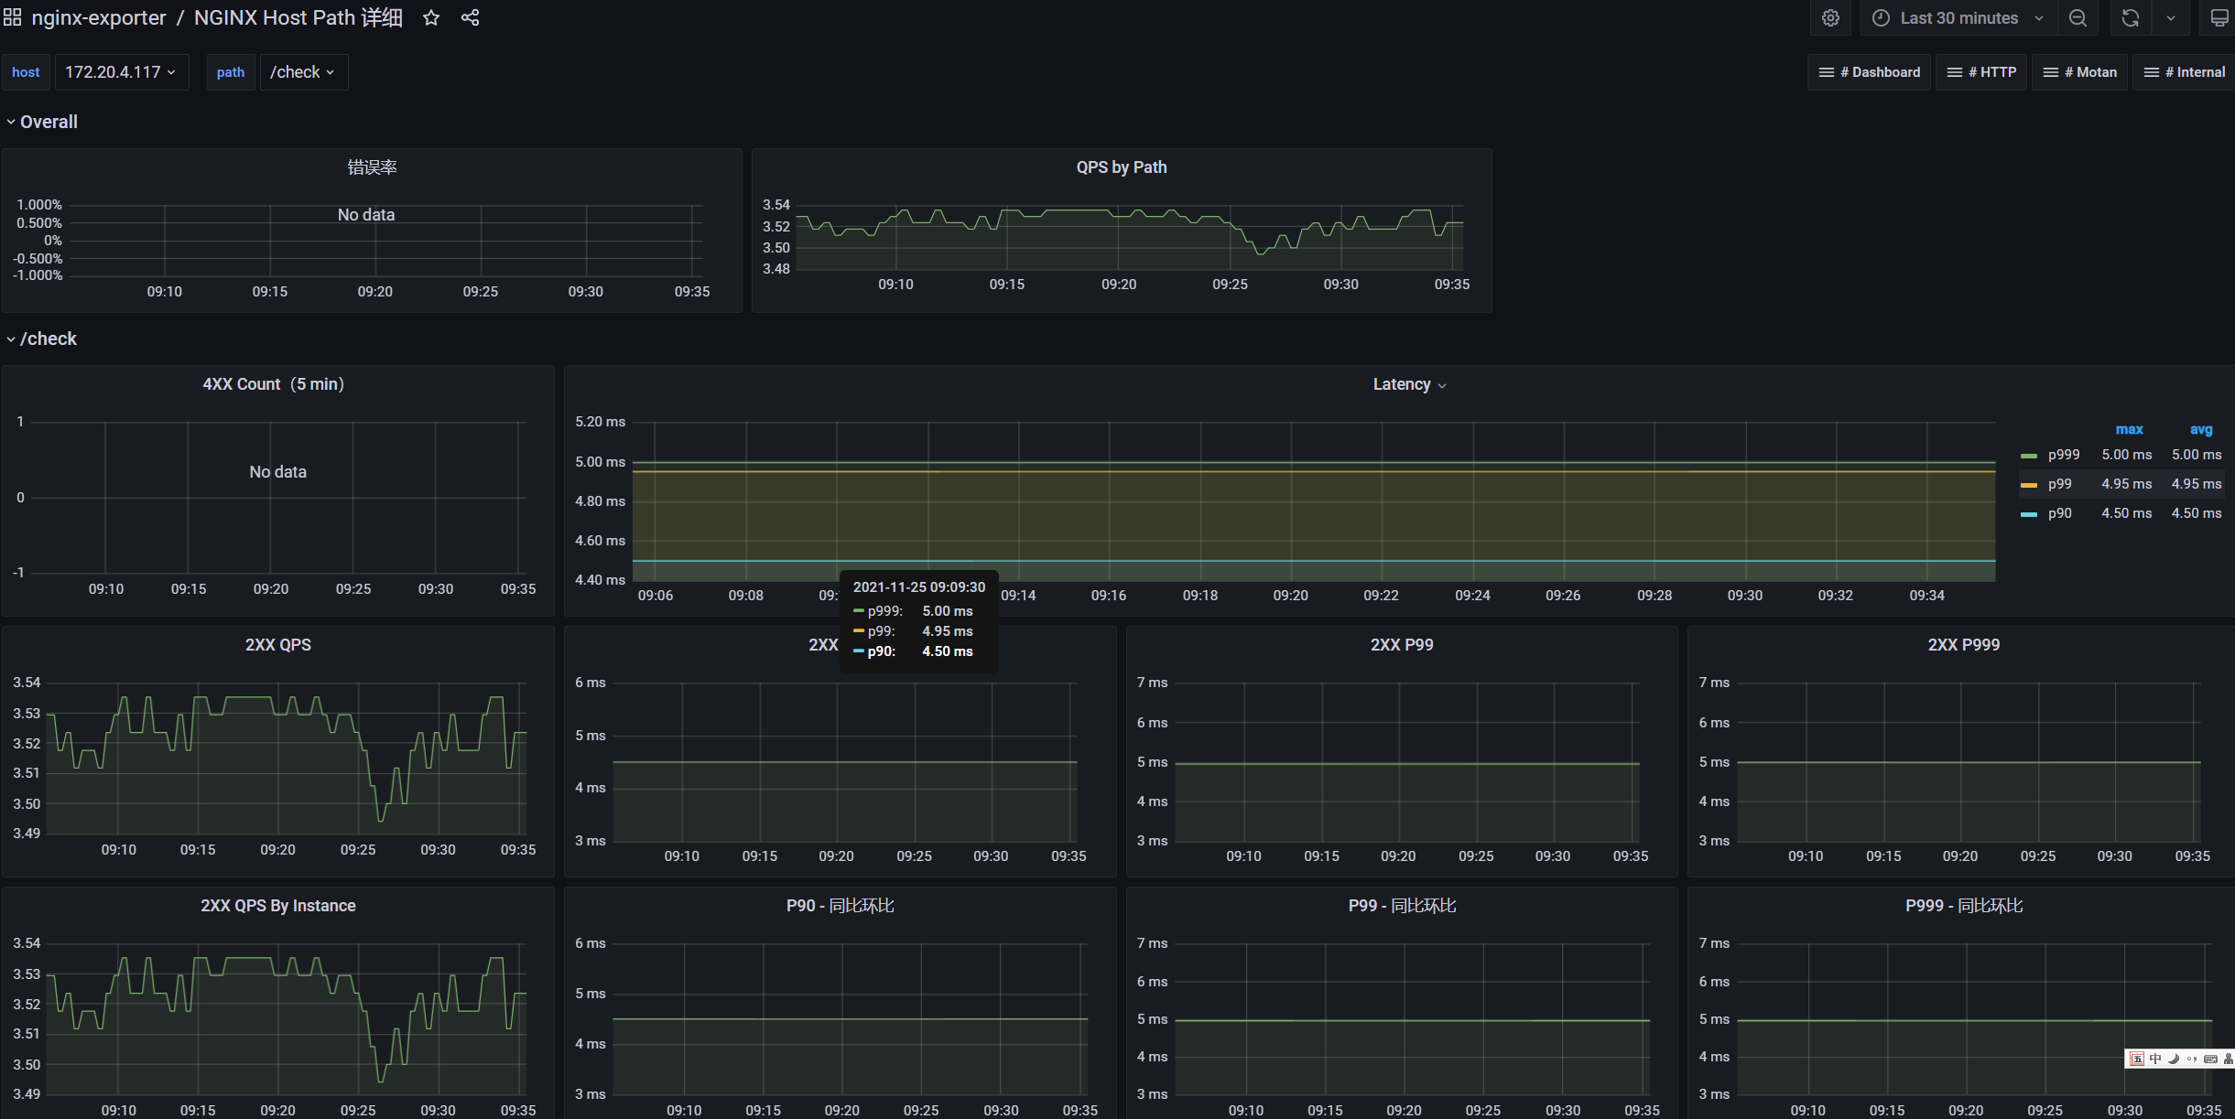Open the host 172.20.4.117 dropdown
This screenshot has width=2235, height=1119.
(x=121, y=72)
